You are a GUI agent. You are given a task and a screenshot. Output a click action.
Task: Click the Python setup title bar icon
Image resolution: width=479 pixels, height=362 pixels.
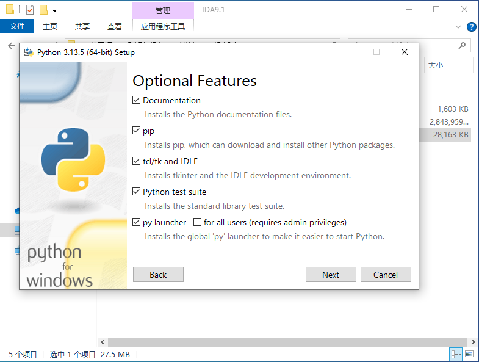[29, 52]
